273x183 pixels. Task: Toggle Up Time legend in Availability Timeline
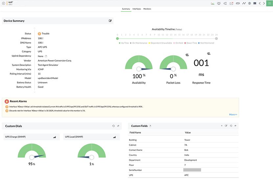point(124,43)
